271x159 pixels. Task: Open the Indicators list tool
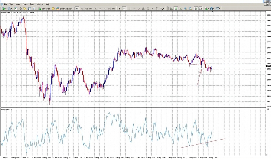[206, 9]
